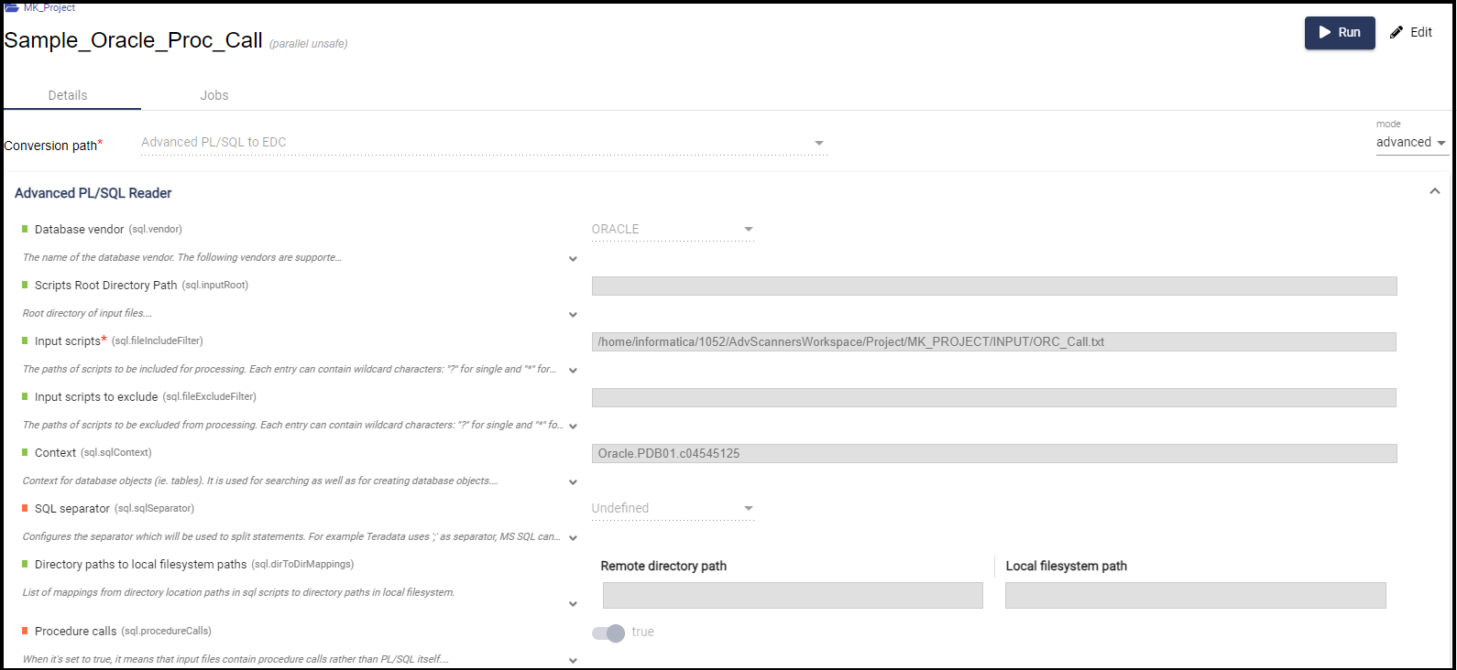Click the Sample_Oracle_Proc_Call title

tap(134, 40)
